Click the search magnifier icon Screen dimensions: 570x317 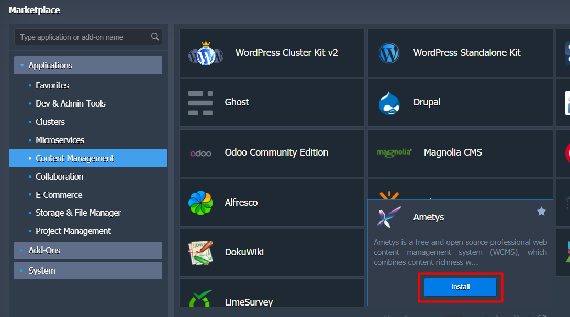(155, 37)
